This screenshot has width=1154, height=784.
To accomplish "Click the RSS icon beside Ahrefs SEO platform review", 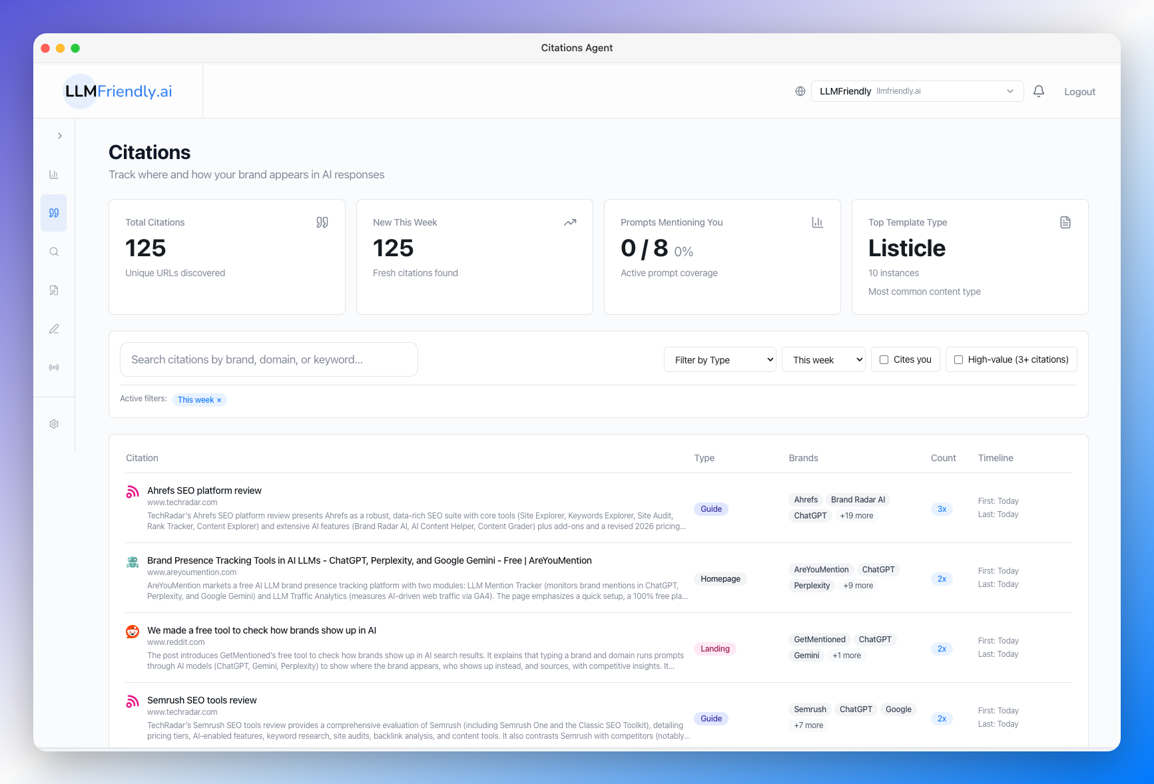I will 133,492.
